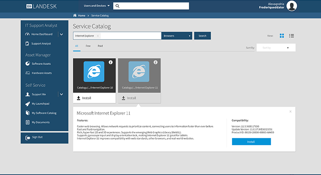
Task: Open info icon on Internet Explorer 10 tile
Action: 111,62
